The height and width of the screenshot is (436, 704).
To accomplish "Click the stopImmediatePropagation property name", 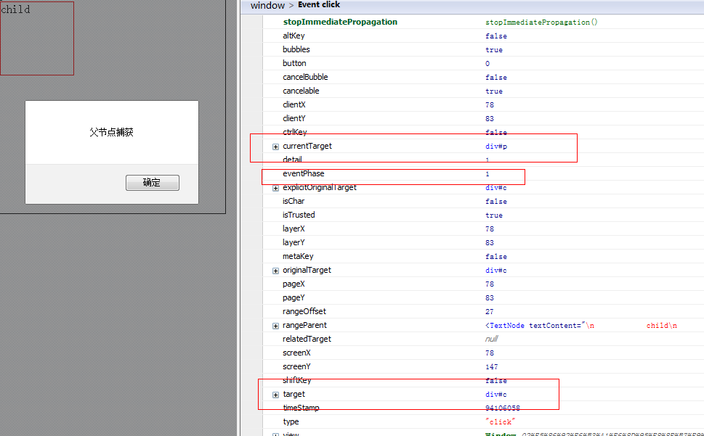I will (x=340, y=22).
